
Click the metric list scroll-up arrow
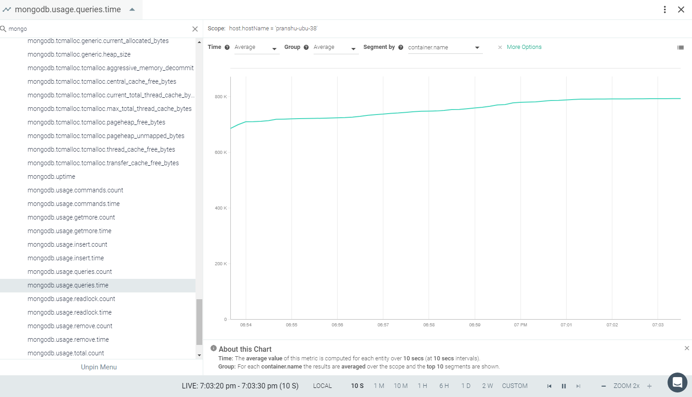[199, 42]
